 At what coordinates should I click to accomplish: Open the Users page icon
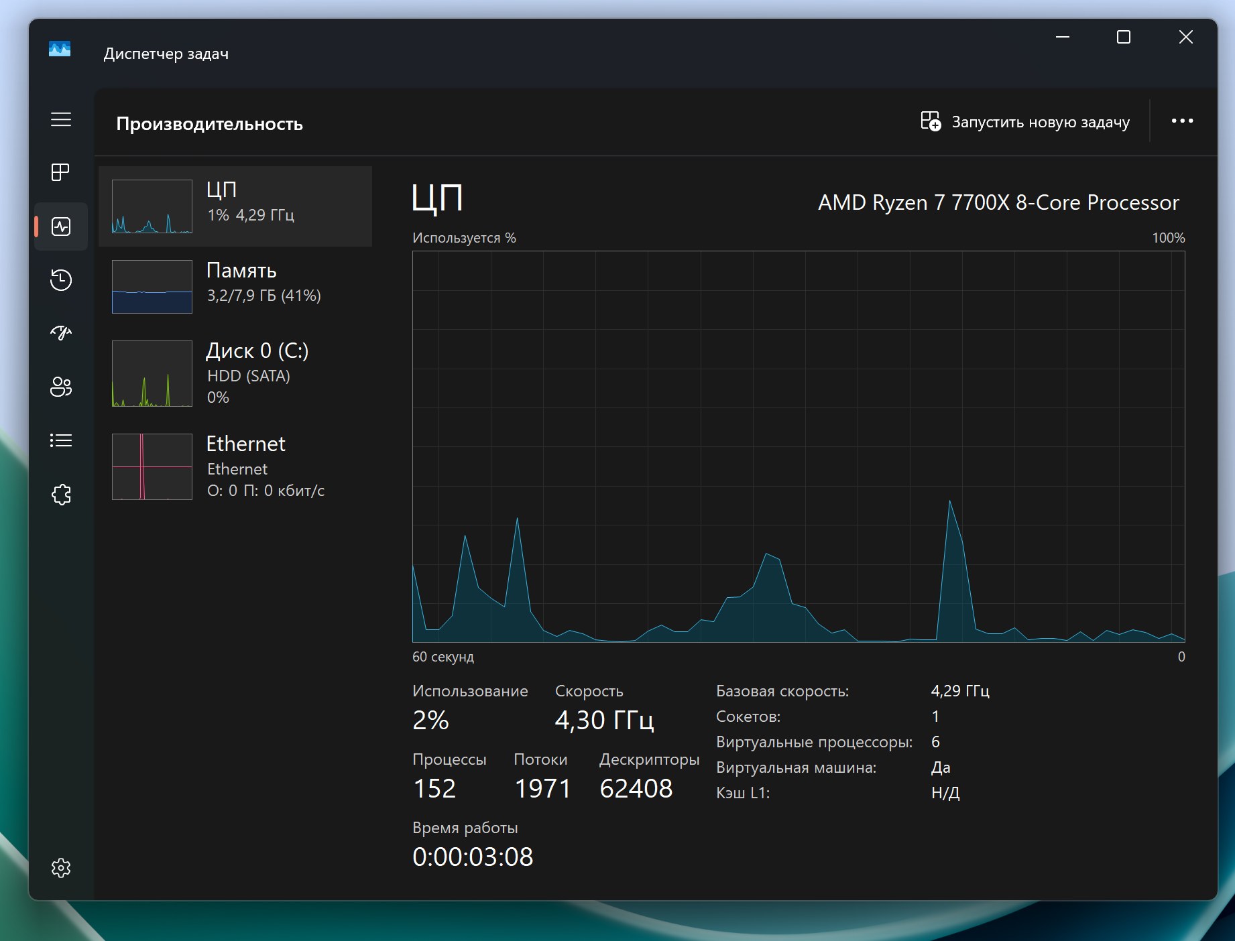[61, 387]
